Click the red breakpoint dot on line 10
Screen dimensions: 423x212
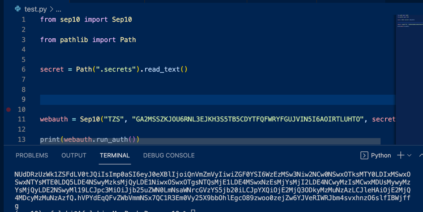point(8,109)
